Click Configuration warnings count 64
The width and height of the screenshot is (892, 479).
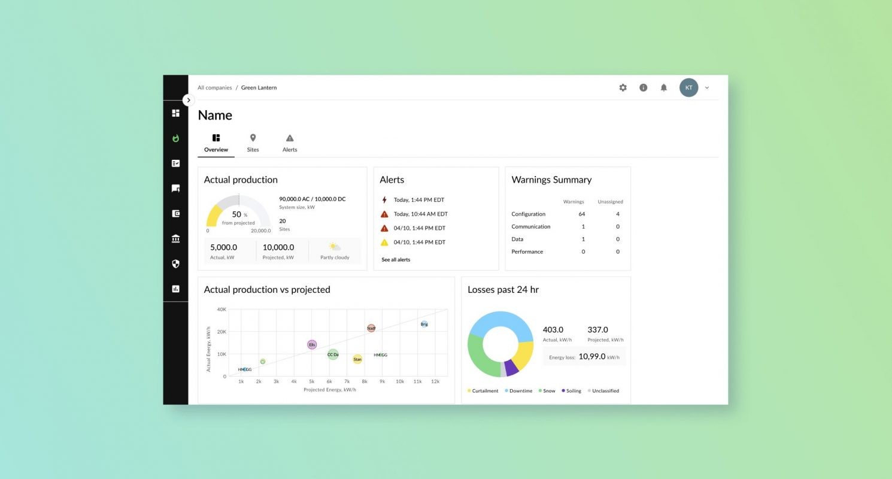coord(582,214)
